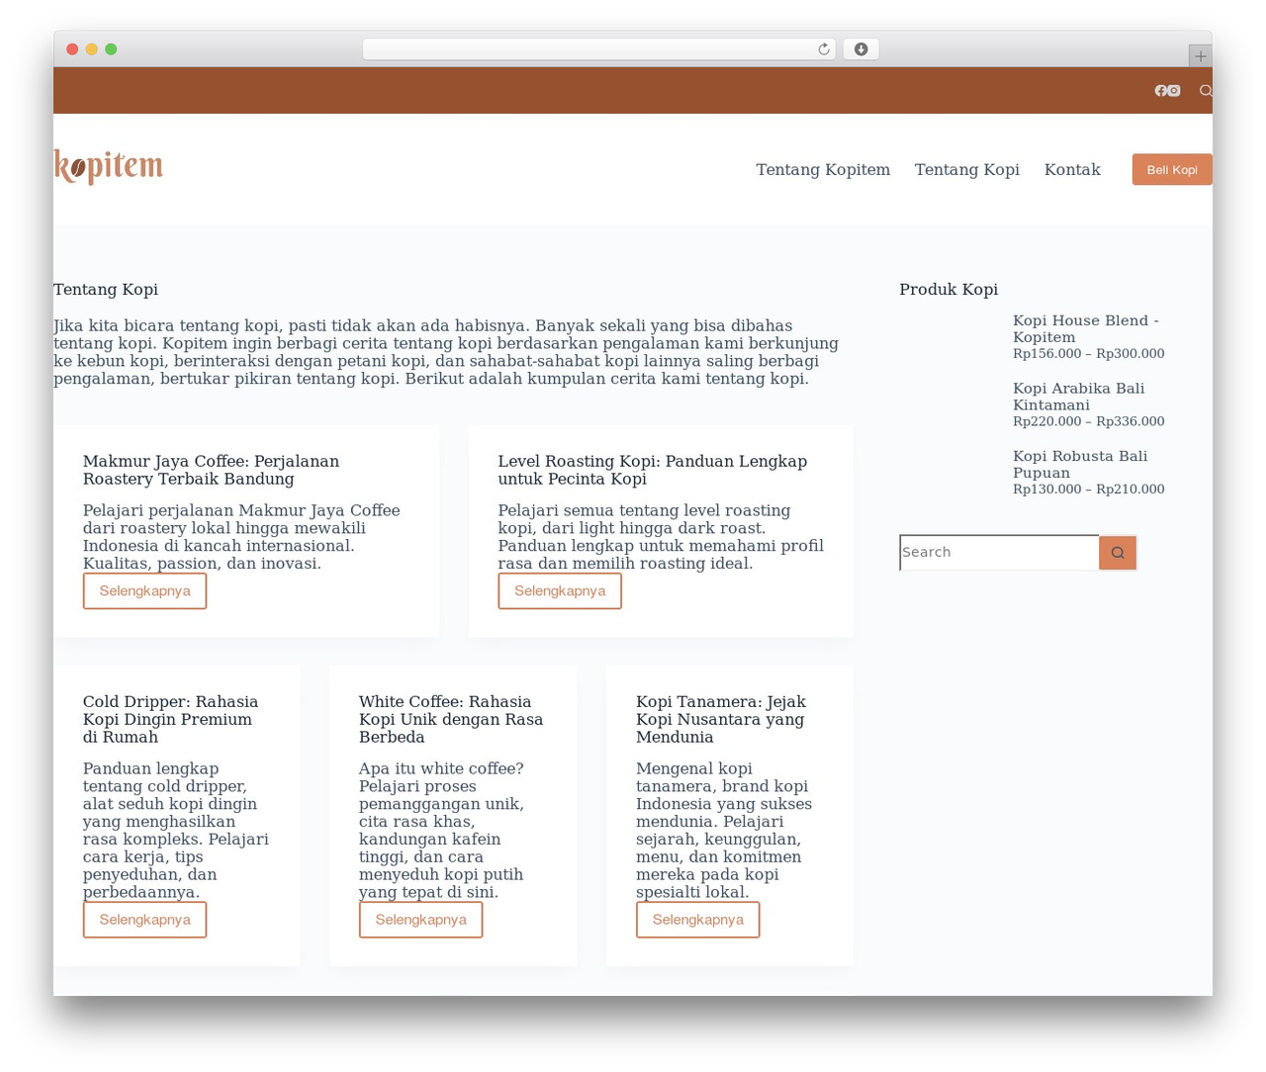Read more on Cold Dripper via Selengkapnya
Screen dimensions: 1266x1072
click(x=144, y=920)
